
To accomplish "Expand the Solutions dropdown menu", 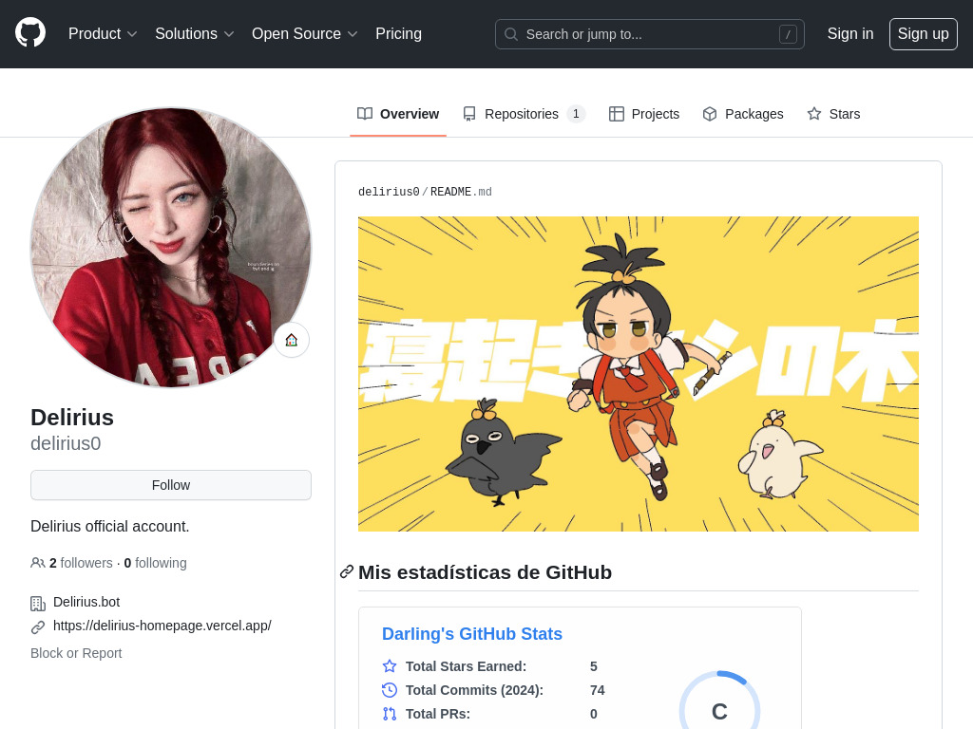I will [x=194, y=33].
